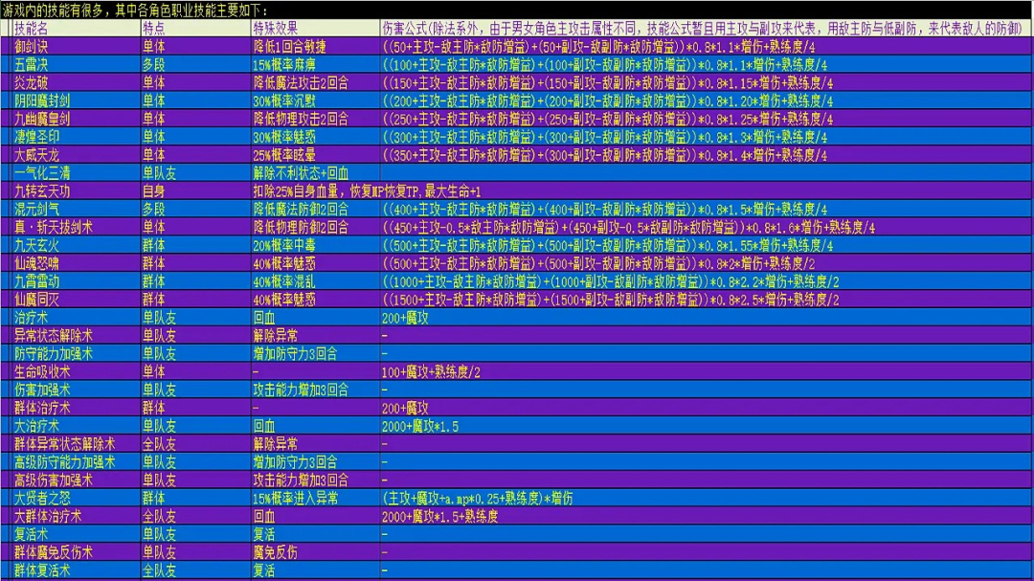
Task: Click the 25%概率眩晕 effect cell
Action: [x=286, y=154]
